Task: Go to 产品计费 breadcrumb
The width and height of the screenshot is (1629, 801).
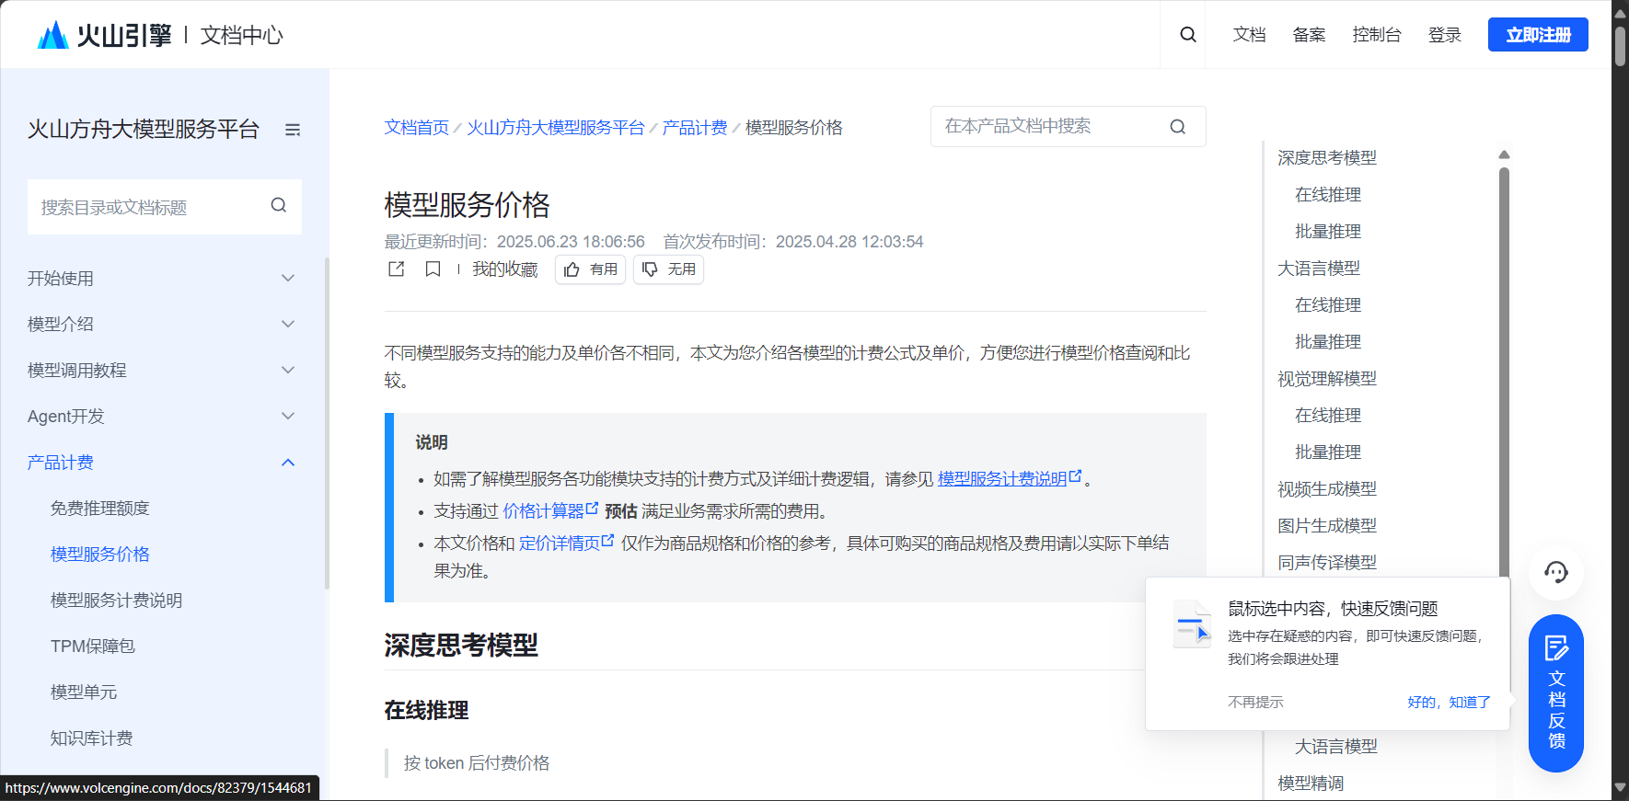Action: [695, 127]
